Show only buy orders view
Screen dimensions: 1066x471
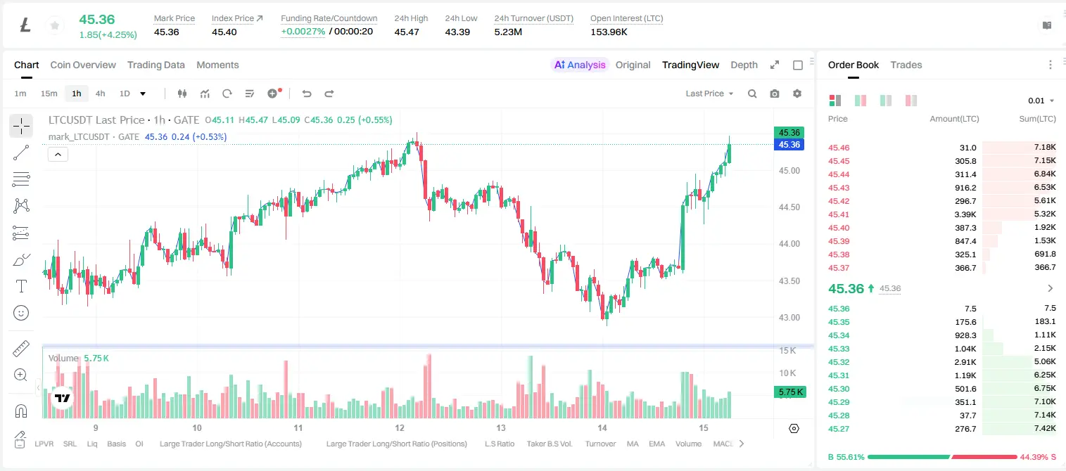[886, 101]
